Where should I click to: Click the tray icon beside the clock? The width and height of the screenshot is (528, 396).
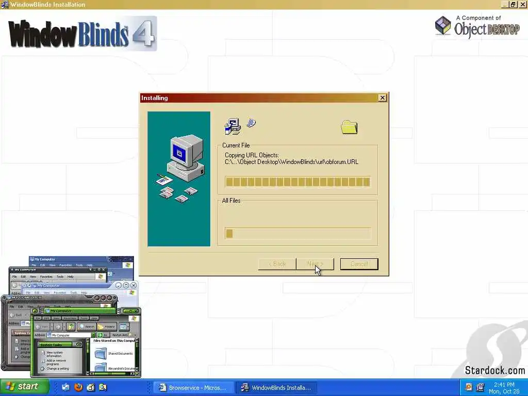480,387
